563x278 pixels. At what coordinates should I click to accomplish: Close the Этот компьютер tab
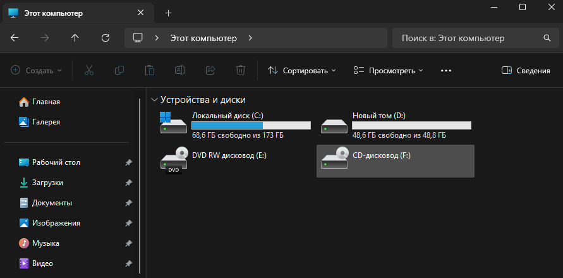point(140,13)
